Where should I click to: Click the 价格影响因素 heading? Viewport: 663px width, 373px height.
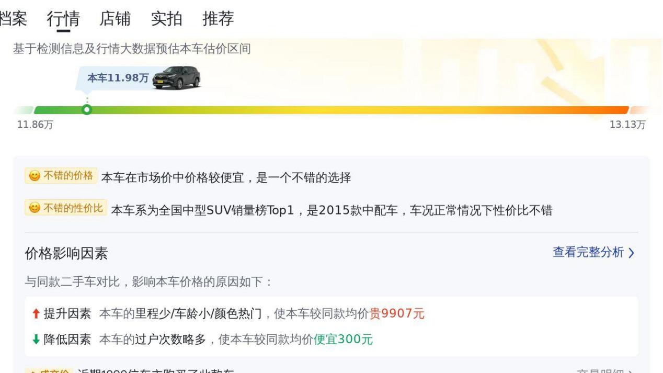click(x=66, y=254)
